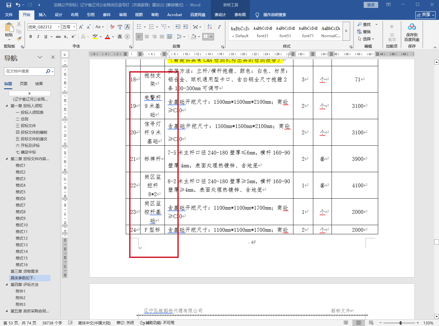Viewport: 439px width, 326px height.
Task: Click the enclosed character (字) icon
Action: (127, 37)
